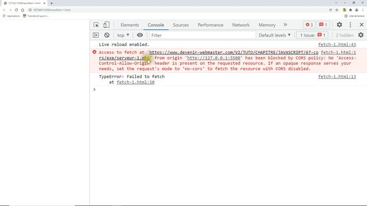Select the 127.0.0.1:5500 browser tab
This screenshot has width=367, height=206.
(24, 3)
